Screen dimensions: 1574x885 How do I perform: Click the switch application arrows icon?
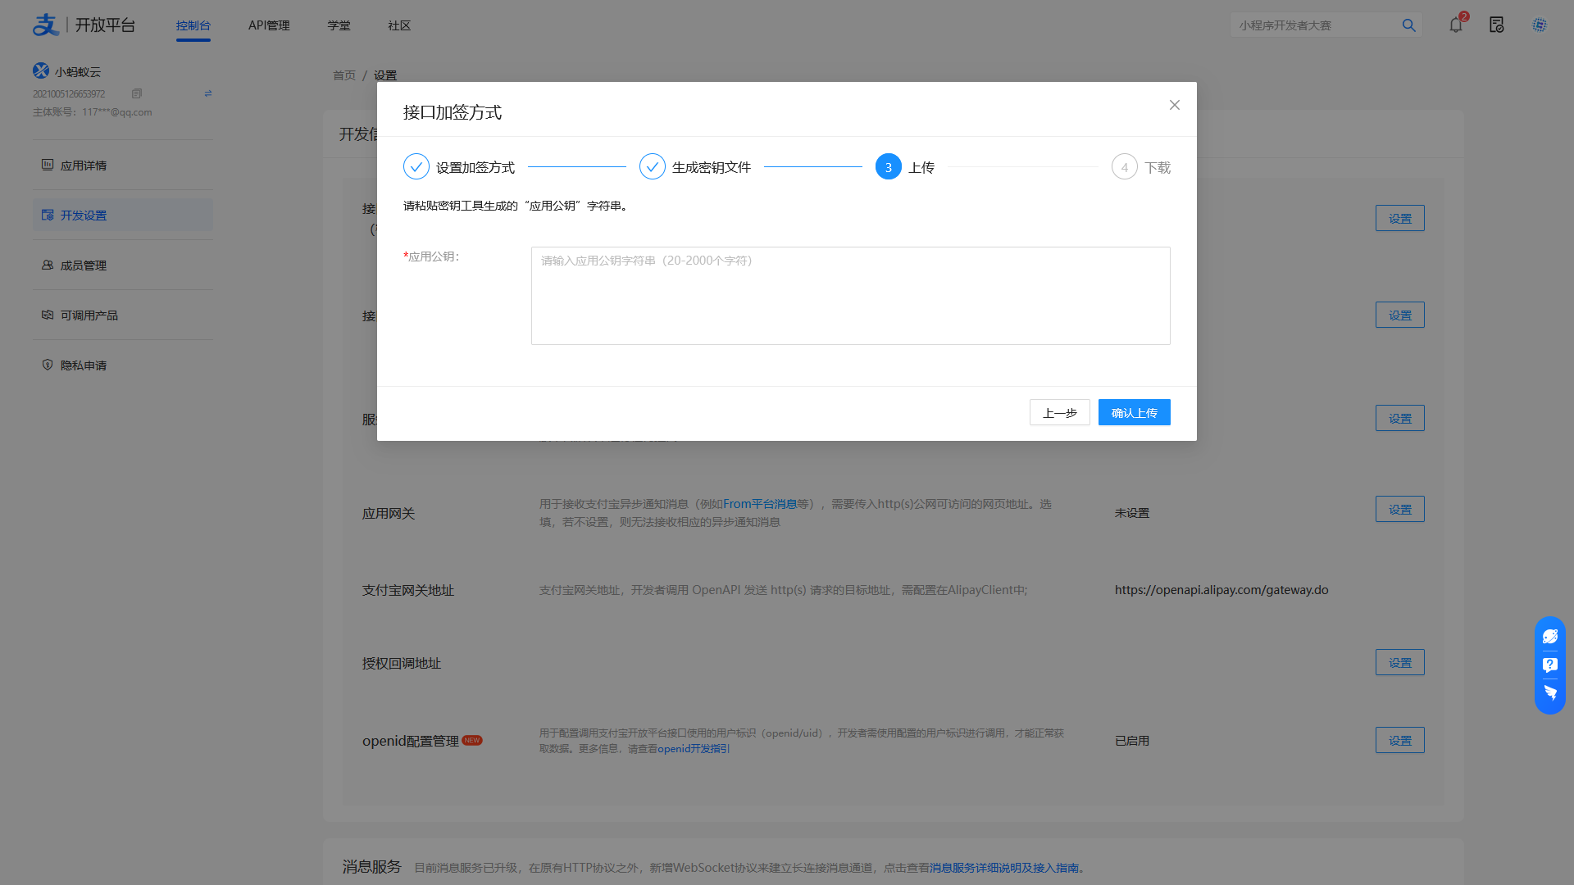tap(208, 93)
